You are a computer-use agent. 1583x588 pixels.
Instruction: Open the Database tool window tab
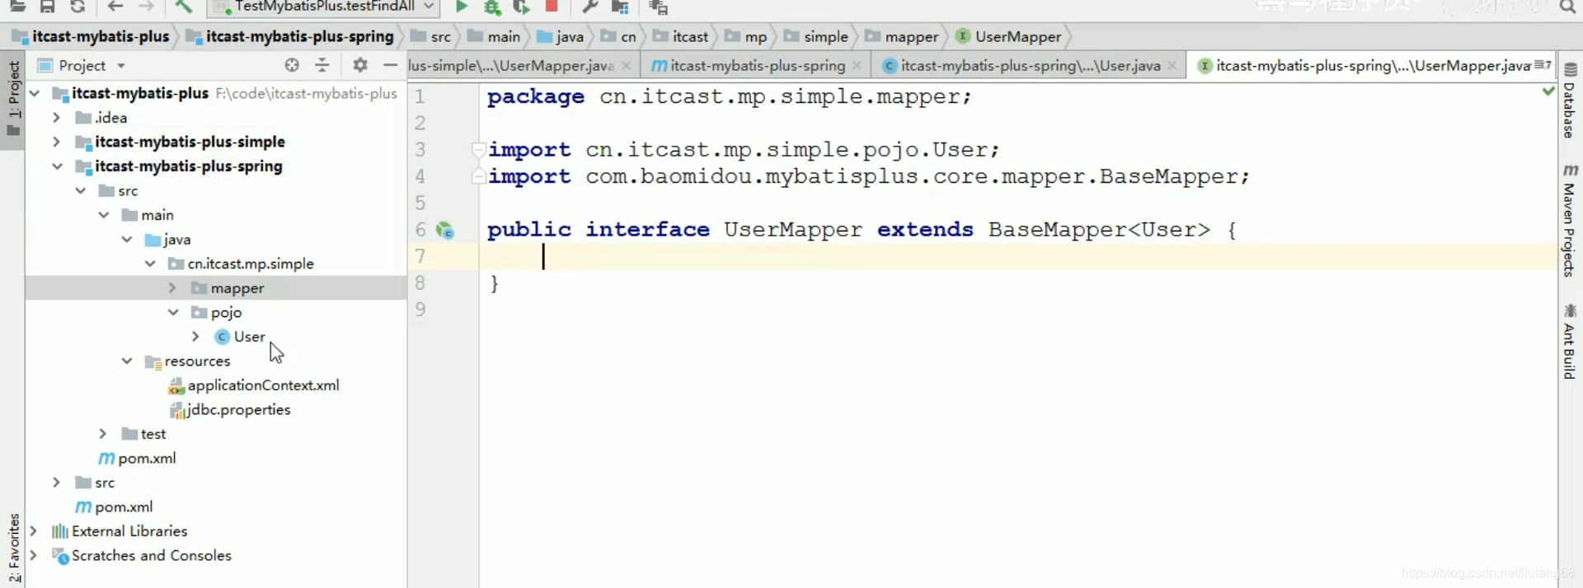tap(1570, 100)
